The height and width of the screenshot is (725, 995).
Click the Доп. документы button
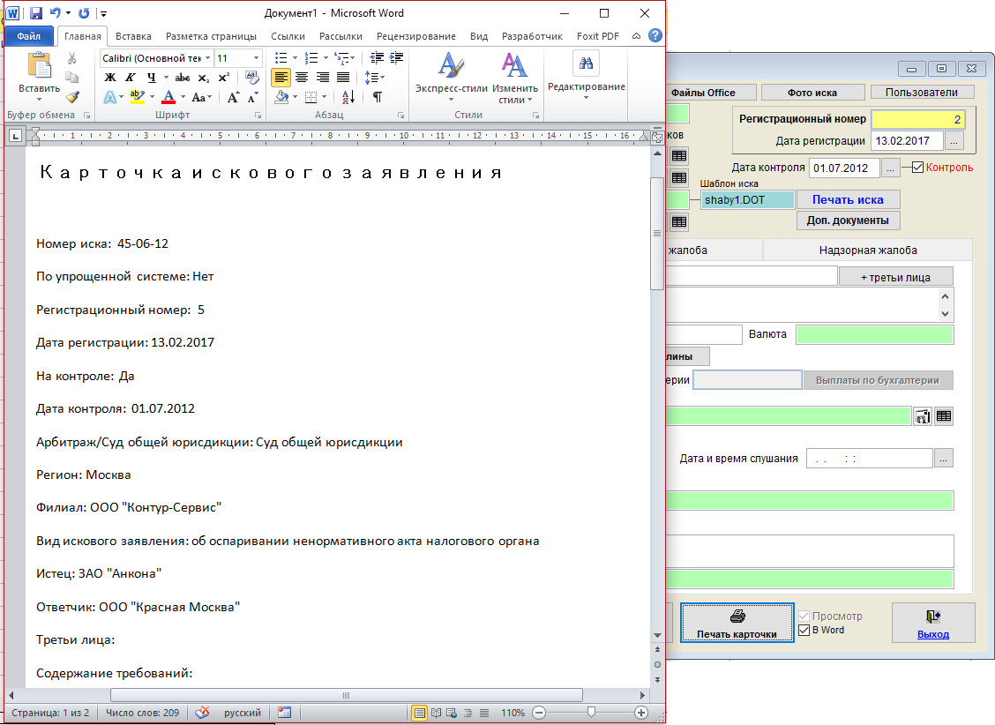click(848, 220)
